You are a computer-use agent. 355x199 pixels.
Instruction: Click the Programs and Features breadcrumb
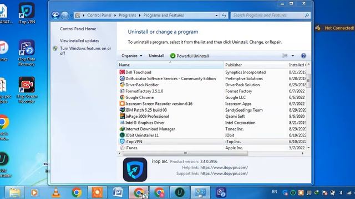coord(164,15)
